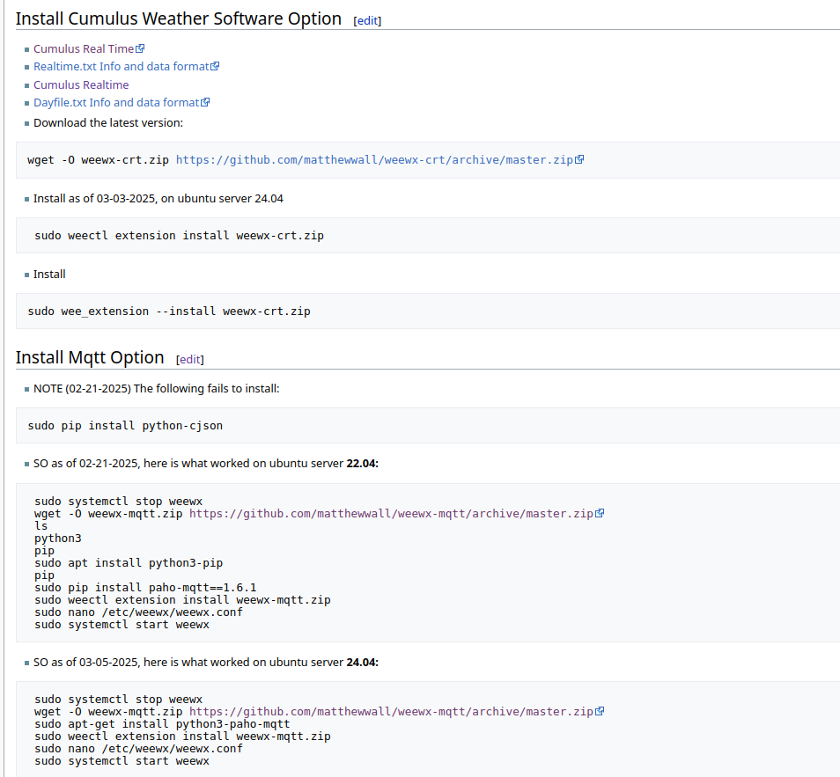
Task: Click the Install Cumulus Weather Software Option heading
Action: [179, 18]
